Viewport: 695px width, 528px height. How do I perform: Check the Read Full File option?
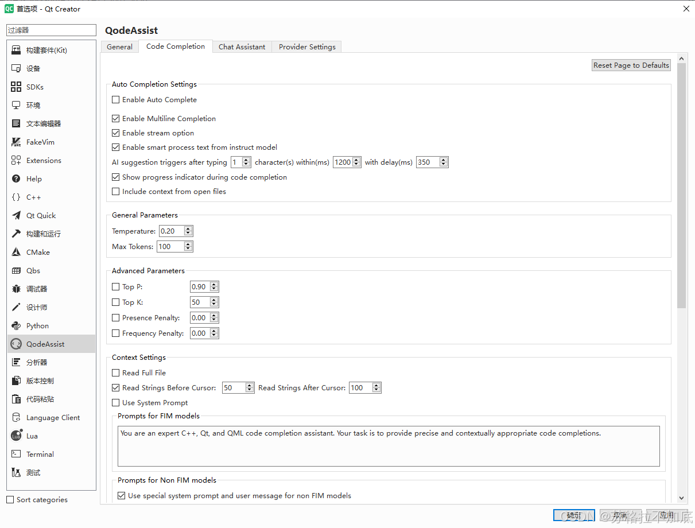pyautogui.click(x=116, y=373)
